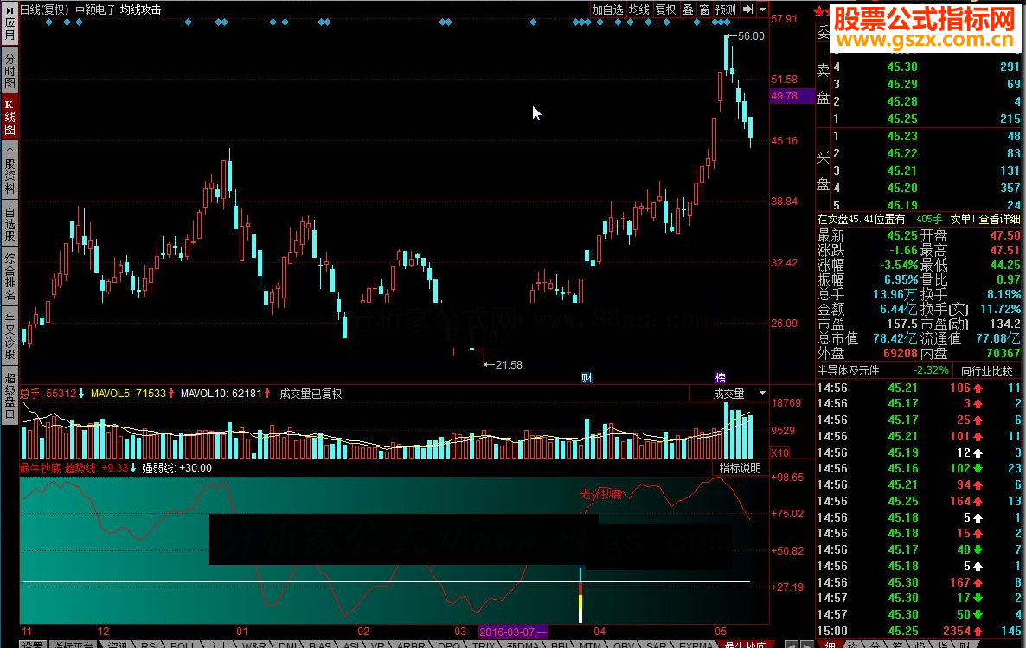Click the 15:00 trade row

(x=919, y=631)
